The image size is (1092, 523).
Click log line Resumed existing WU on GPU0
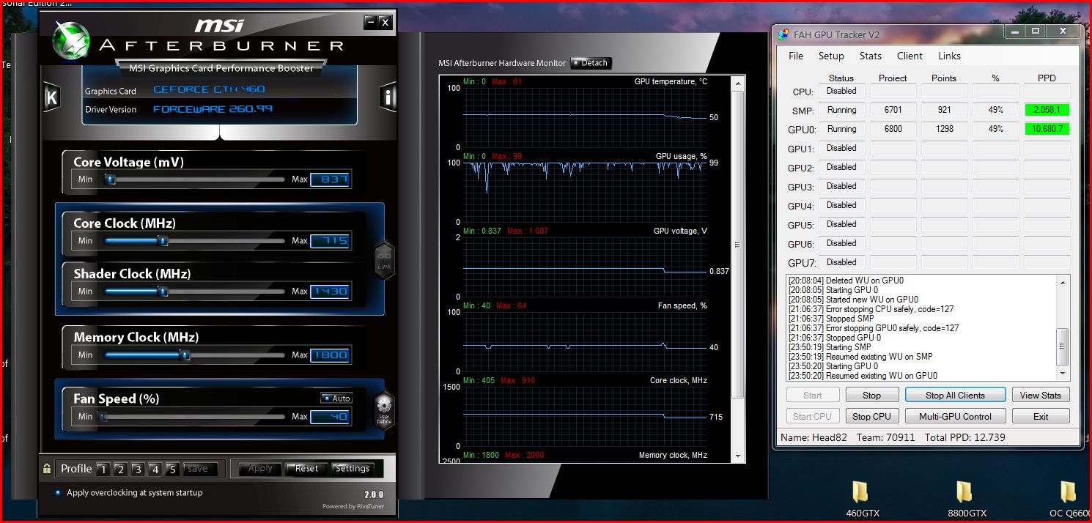(863, 376)
